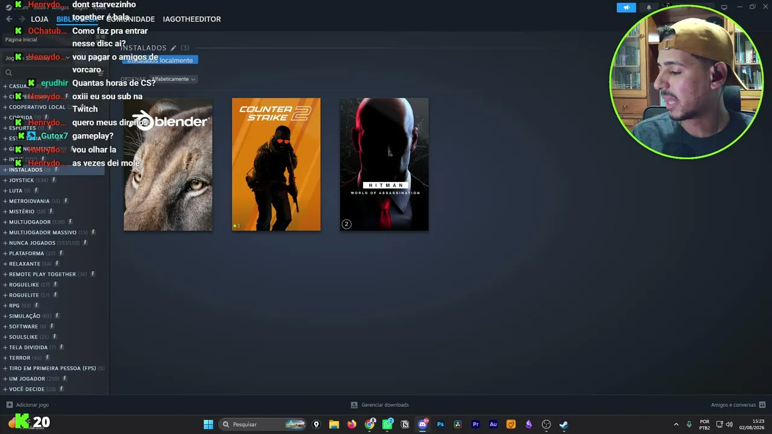
Task: Select the REMOTE PLAY TOGETHER collection
Action: (42, 274)
